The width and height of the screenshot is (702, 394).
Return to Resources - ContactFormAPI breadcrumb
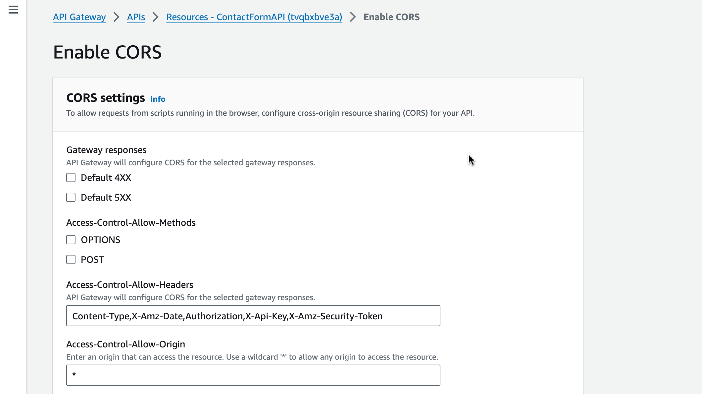254,17
